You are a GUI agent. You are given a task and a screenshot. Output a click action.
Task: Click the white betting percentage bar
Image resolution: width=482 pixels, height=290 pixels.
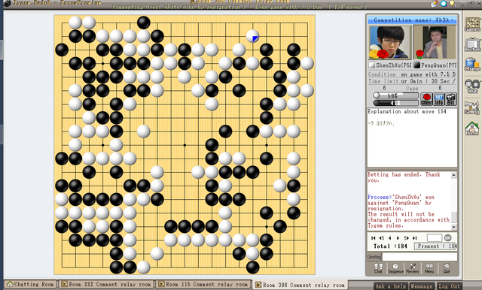[396, 95]
